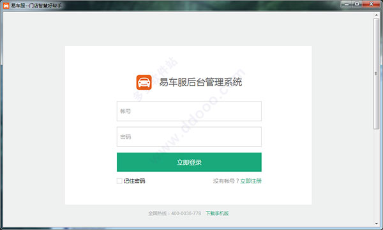Click the scrollbar down arrow
This screenshot has width=383, height=230.
pyautogui.click(x=377, y=224)
